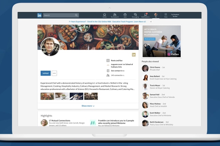Open the More apps grid
Image resolution: width=220 pixels, height=146 pixels.
(166, 15)
